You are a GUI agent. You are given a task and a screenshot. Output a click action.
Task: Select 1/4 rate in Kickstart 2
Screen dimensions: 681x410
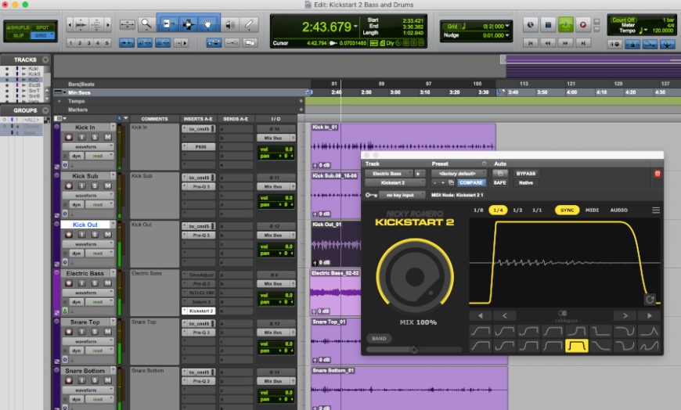coord(498,210)
